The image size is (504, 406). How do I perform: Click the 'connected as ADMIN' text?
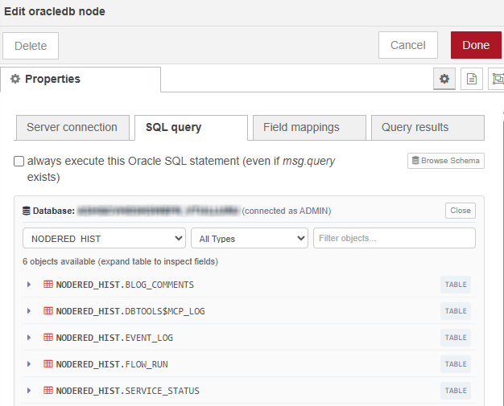click(287, 211)
